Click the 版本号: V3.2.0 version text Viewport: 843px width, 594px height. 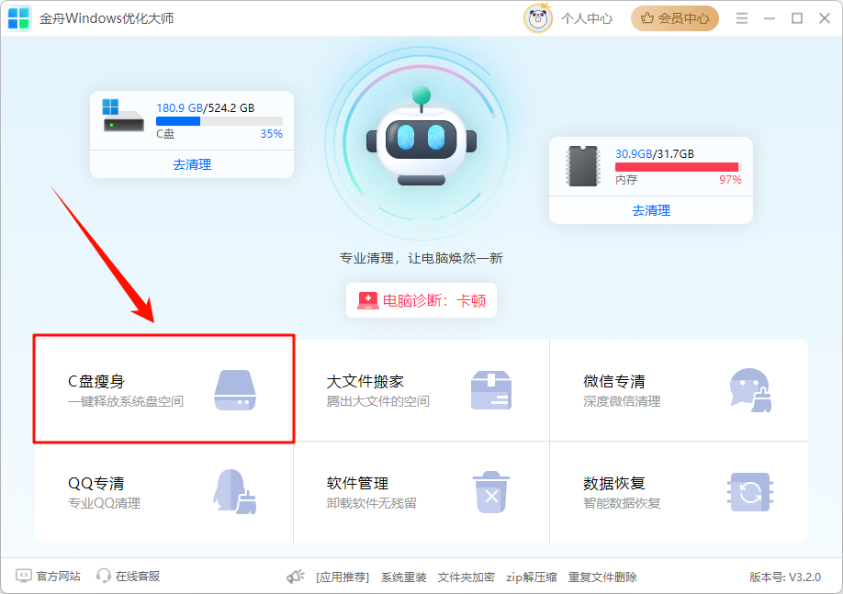point(785,577)
